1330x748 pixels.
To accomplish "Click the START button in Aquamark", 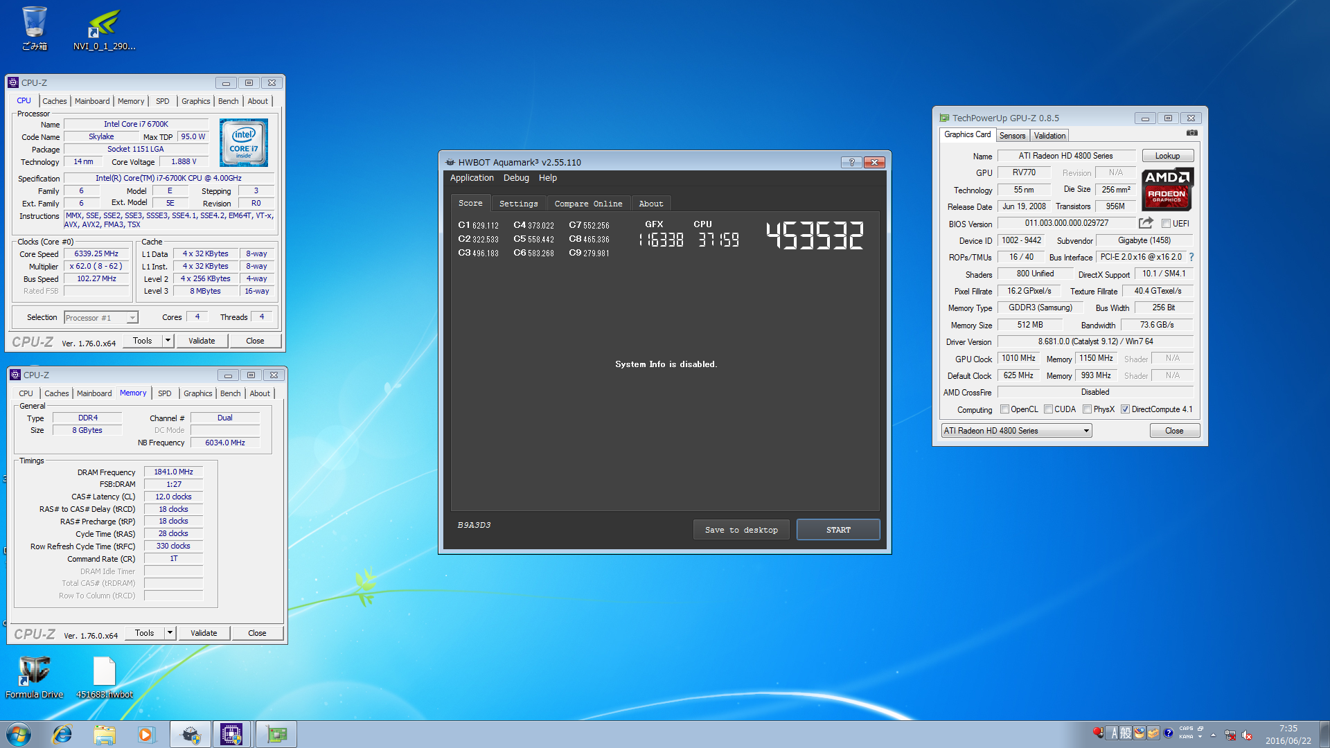I will tap(838, 530).
